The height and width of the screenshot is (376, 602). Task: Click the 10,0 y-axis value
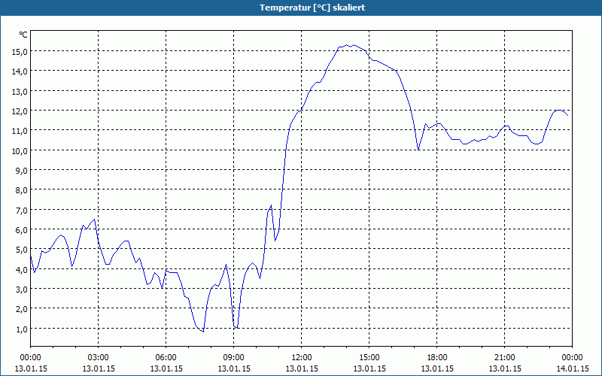click(x=20, y=151)
